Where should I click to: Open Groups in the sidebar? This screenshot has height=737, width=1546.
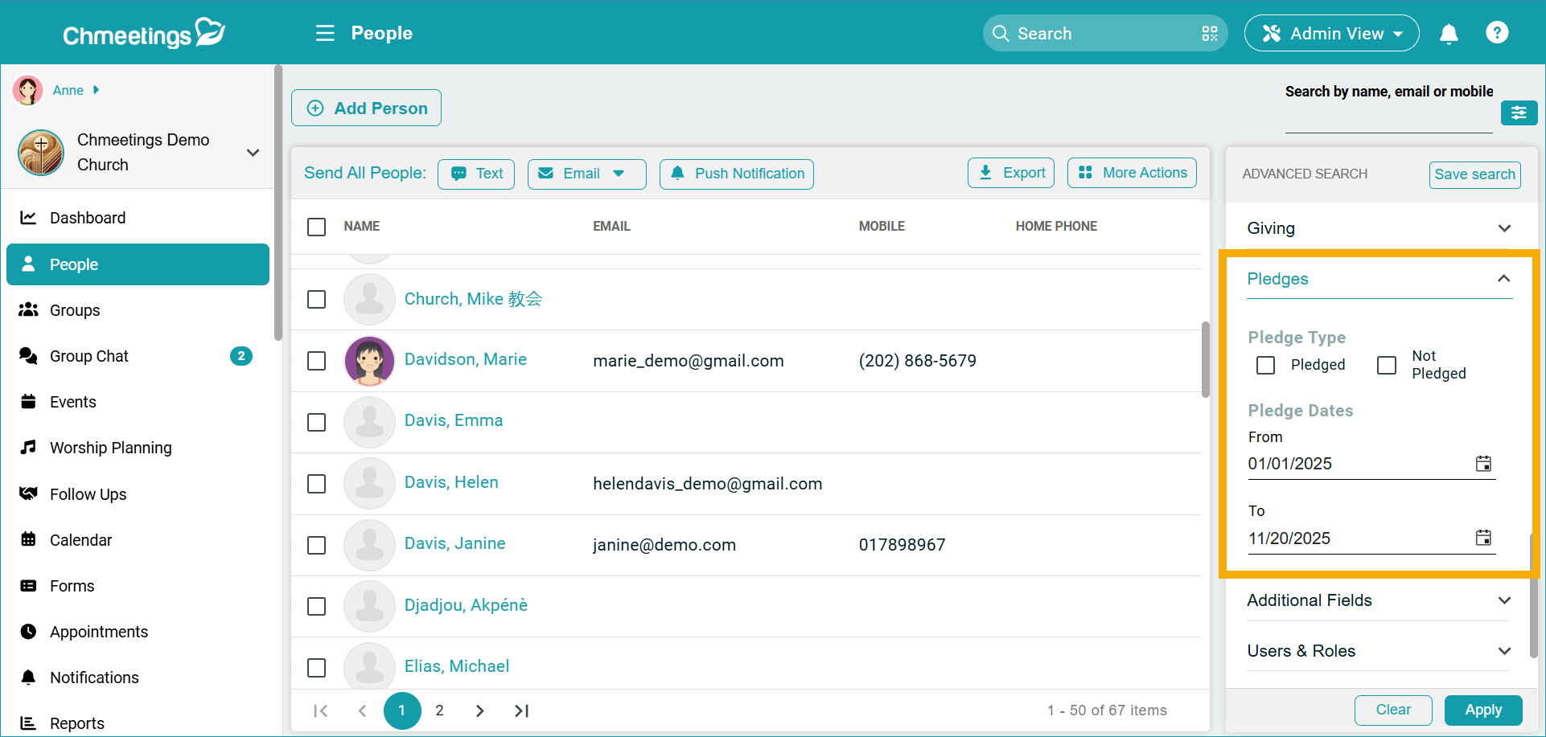pos(75,310)
